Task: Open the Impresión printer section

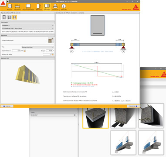Action: click(55, 7)
